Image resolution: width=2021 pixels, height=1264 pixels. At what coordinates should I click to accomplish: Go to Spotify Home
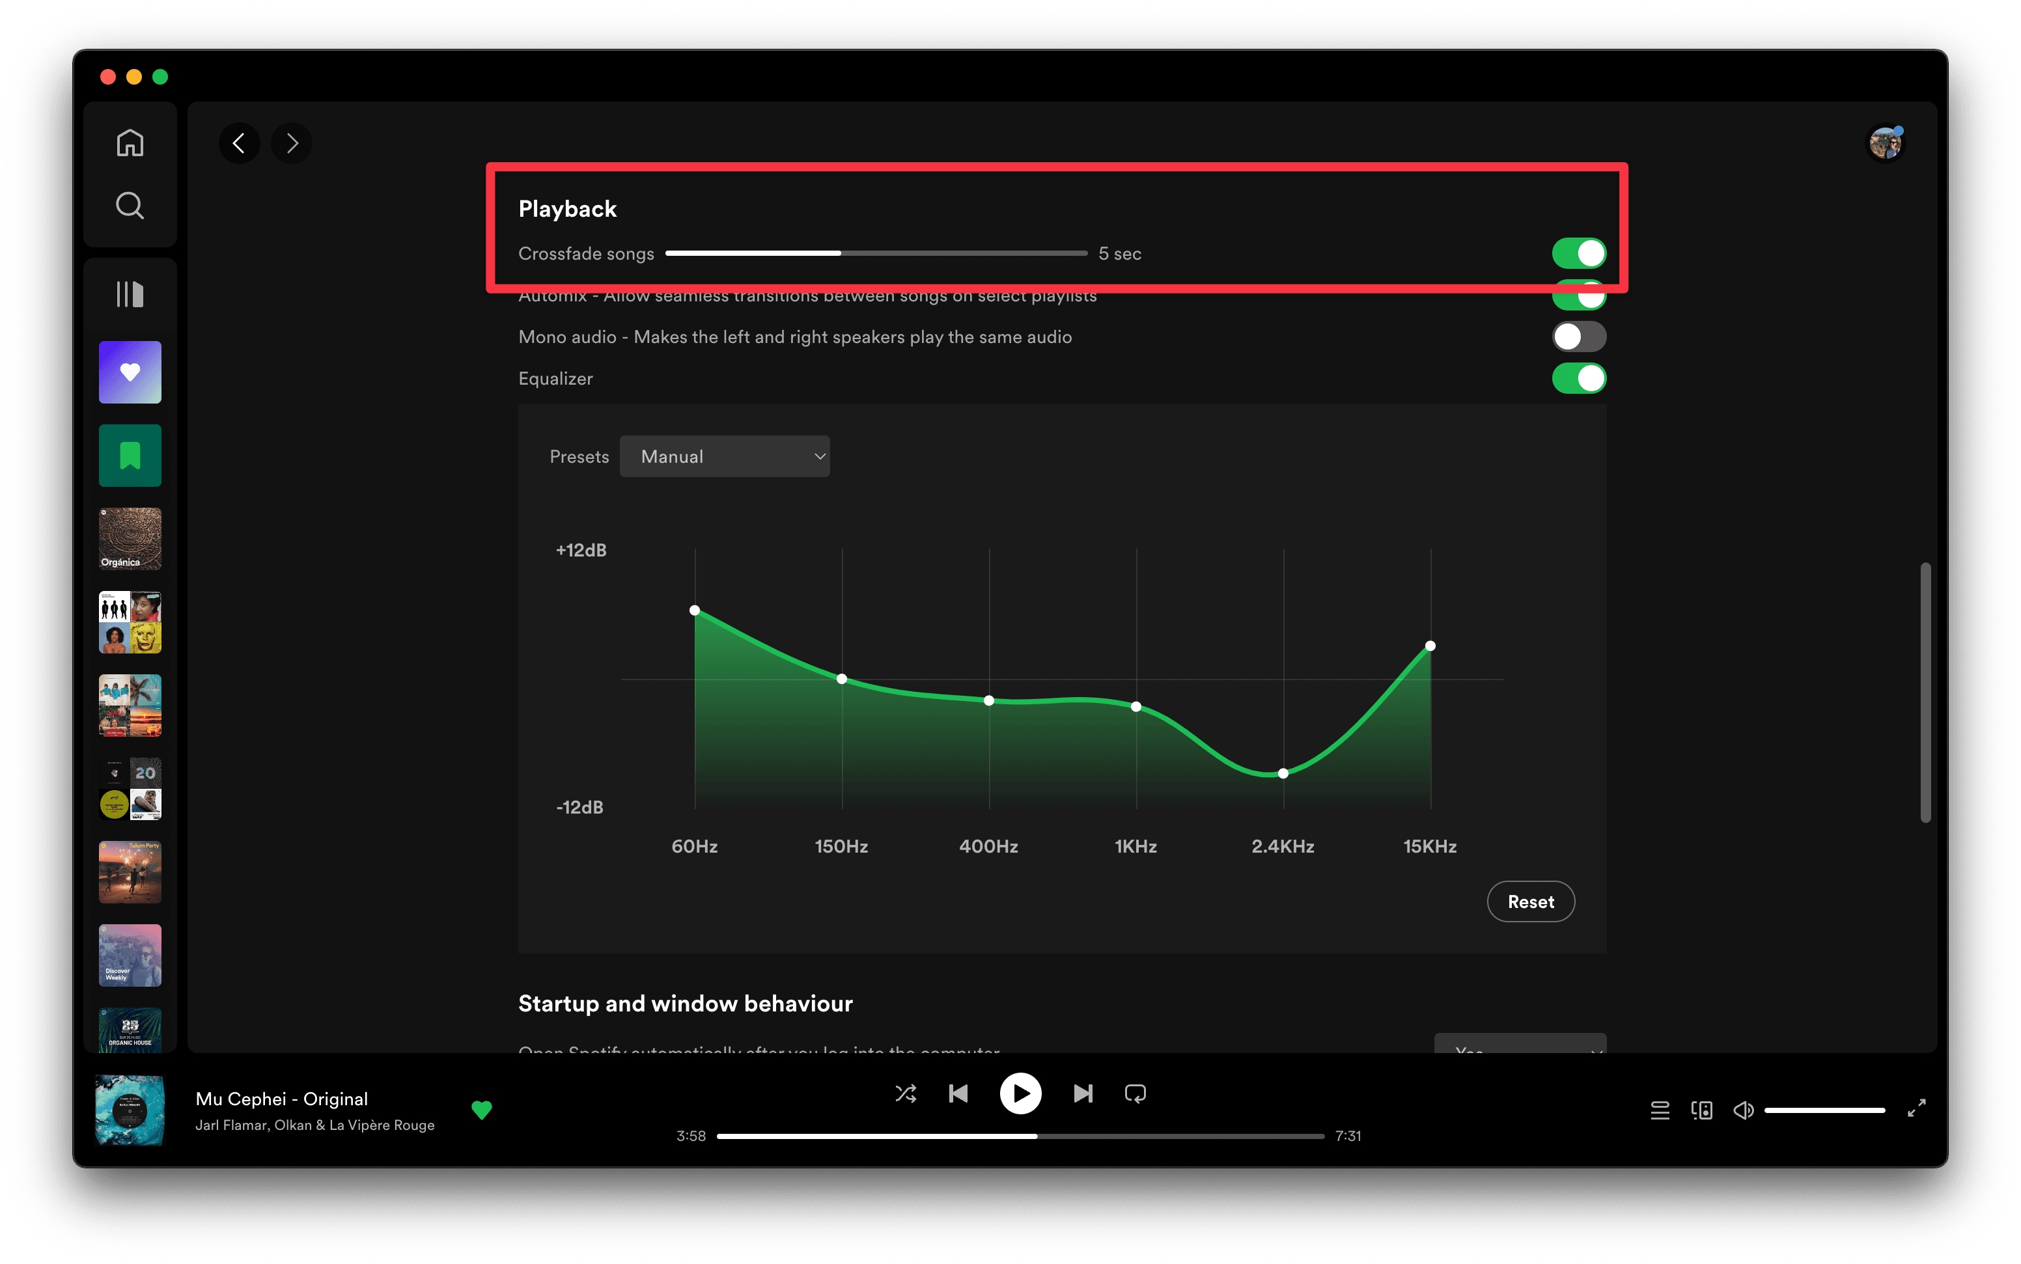pos(130,143)
